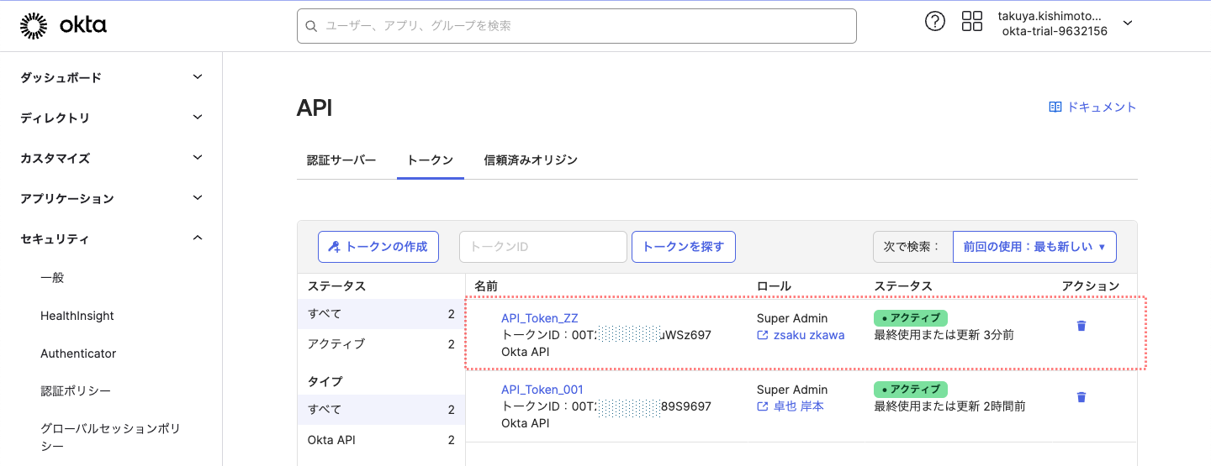Delete the API_Token_001 token via trash icon
The width and height of the screenshot is (1211, 466).
tap(1081, 397)
